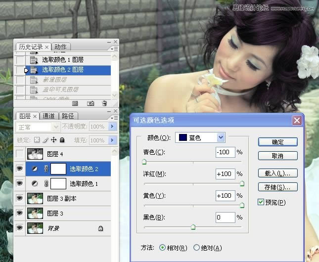
Task: Open the opacity 不透明度 arrow dropdown
Action: (112, 127)
